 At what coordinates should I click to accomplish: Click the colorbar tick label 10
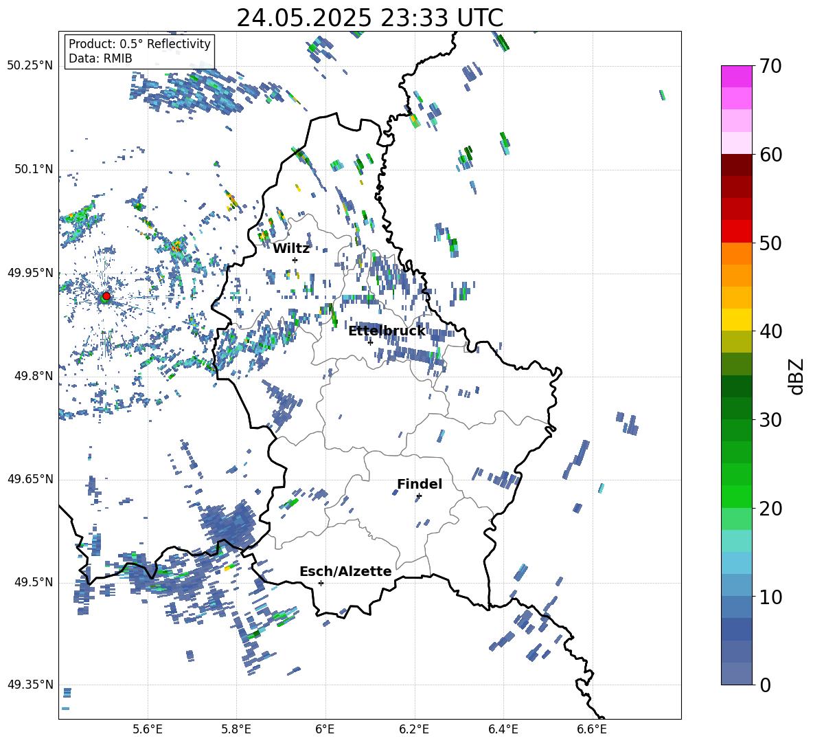(770, 597)
